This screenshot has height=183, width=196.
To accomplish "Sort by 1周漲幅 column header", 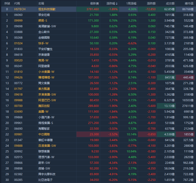I will (x=131, y=3).
